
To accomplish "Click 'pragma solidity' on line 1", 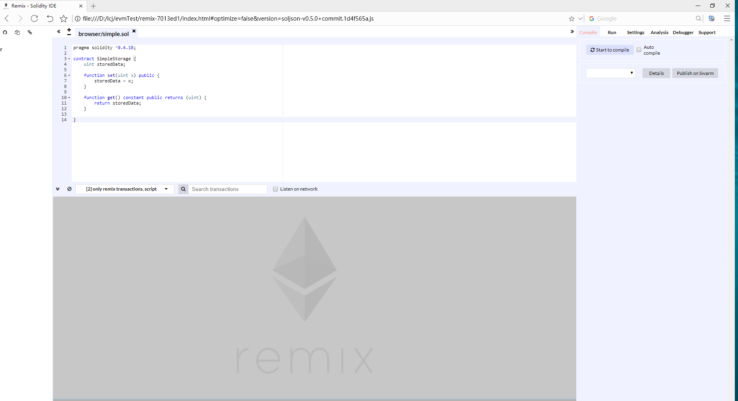I will point(93,48).
